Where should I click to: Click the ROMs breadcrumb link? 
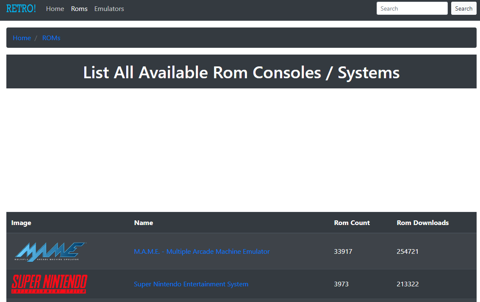point(51,38)
